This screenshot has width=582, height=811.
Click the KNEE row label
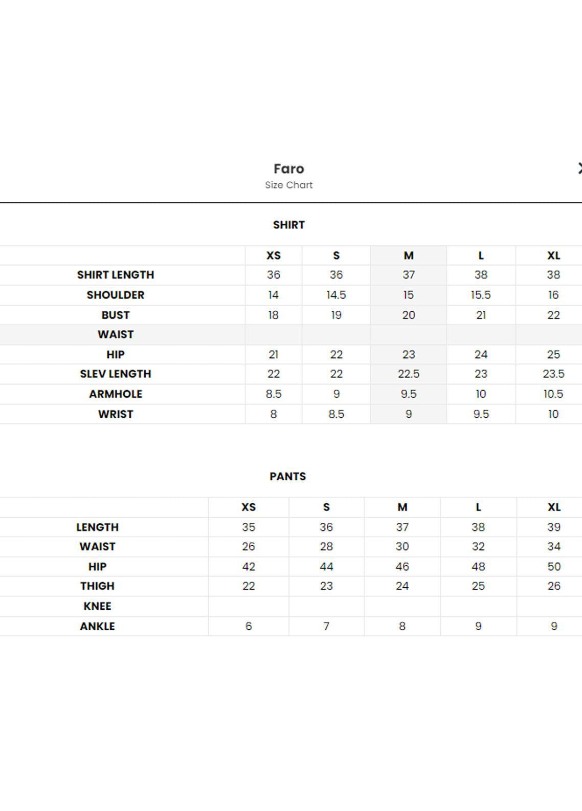(97, 606)
